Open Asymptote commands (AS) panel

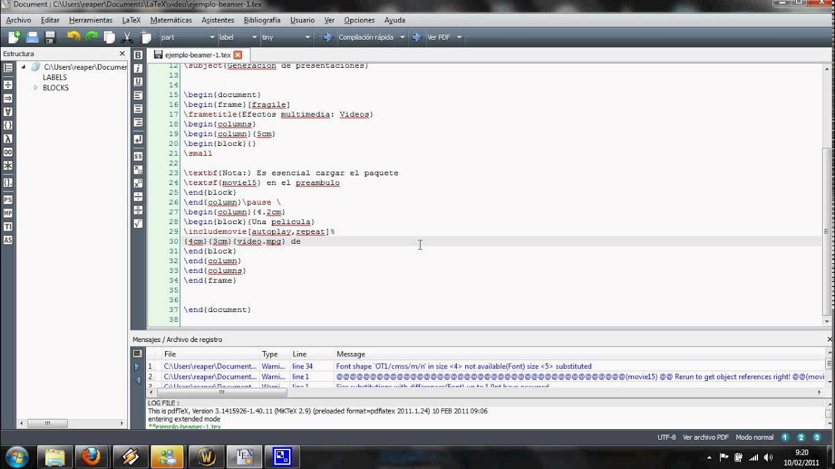[x=8, y=240]
